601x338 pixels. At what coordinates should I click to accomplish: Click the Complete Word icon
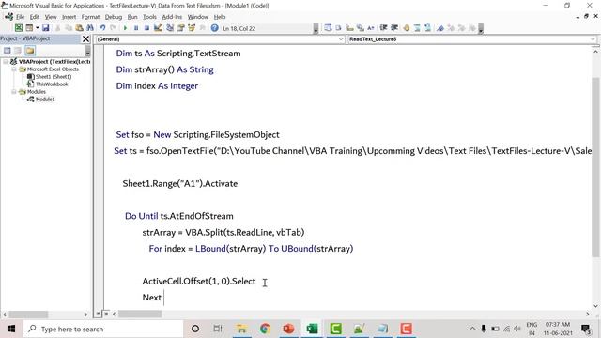371,28
